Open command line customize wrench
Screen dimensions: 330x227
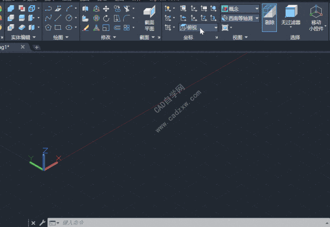(x=42, y=223)
